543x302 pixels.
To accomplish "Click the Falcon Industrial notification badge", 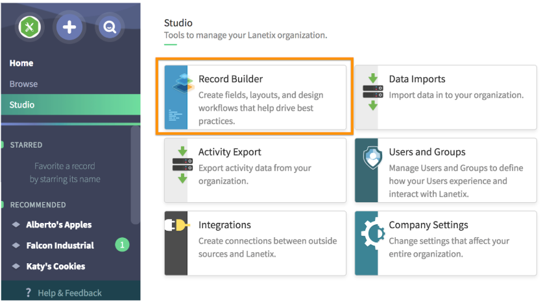I will point(122,245).
